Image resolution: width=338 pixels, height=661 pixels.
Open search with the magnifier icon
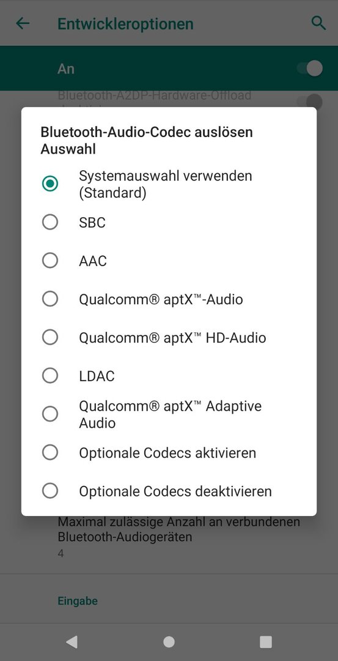pyautogui.click(x=318, y=23)
